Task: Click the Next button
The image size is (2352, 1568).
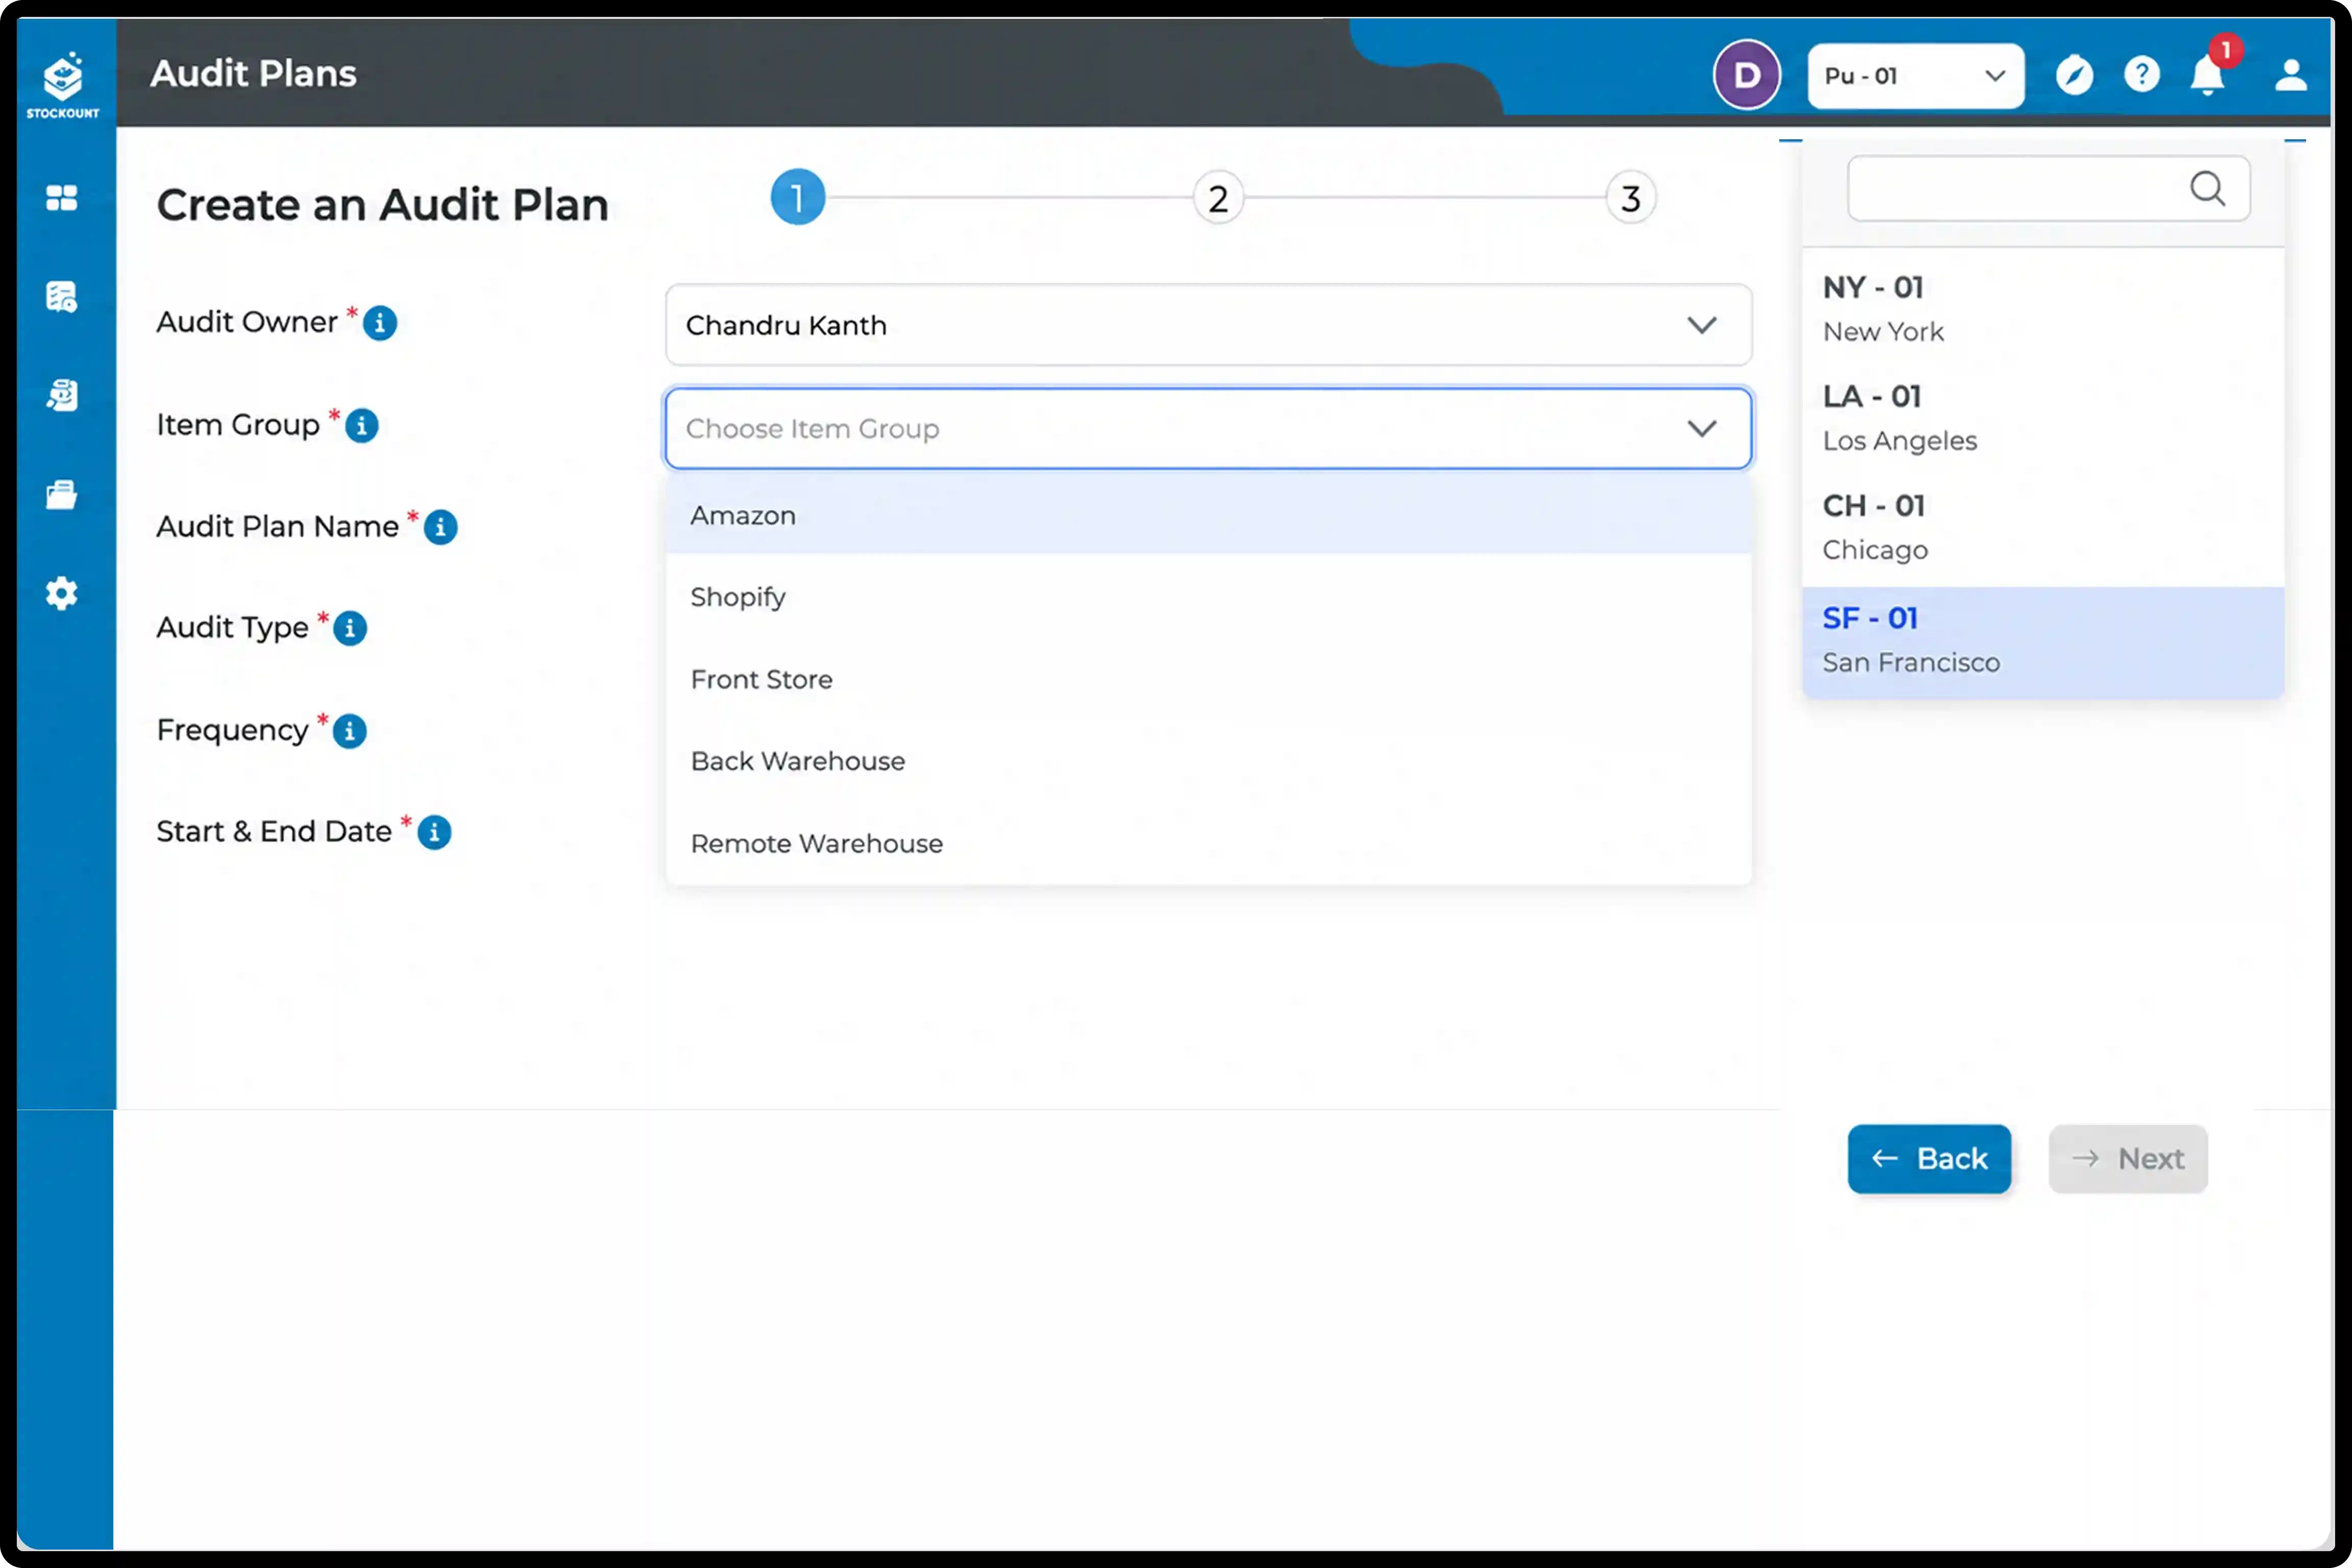Action: (x=2128, y=1159)
